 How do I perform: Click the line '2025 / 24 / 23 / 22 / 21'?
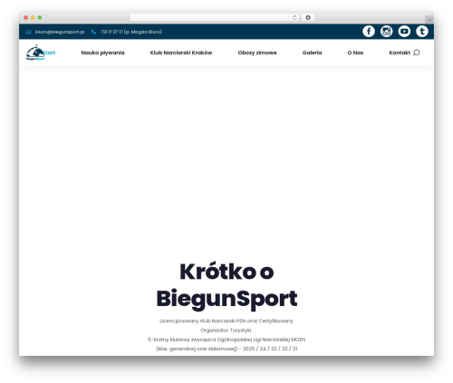[270, 349]
